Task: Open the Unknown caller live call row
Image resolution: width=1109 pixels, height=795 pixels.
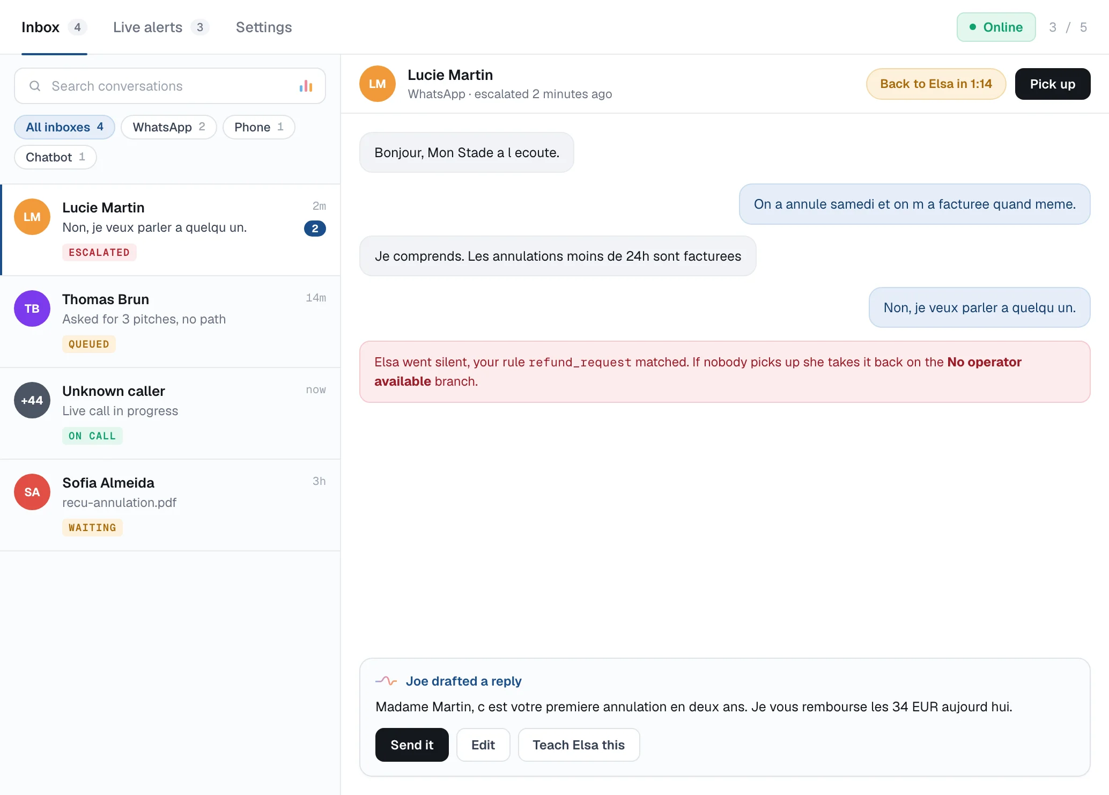Action: coord(171,414)
